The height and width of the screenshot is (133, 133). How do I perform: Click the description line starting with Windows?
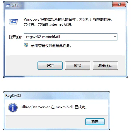point(68,19)
